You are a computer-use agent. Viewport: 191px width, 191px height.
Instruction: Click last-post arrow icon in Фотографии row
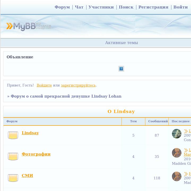(186, 150)
